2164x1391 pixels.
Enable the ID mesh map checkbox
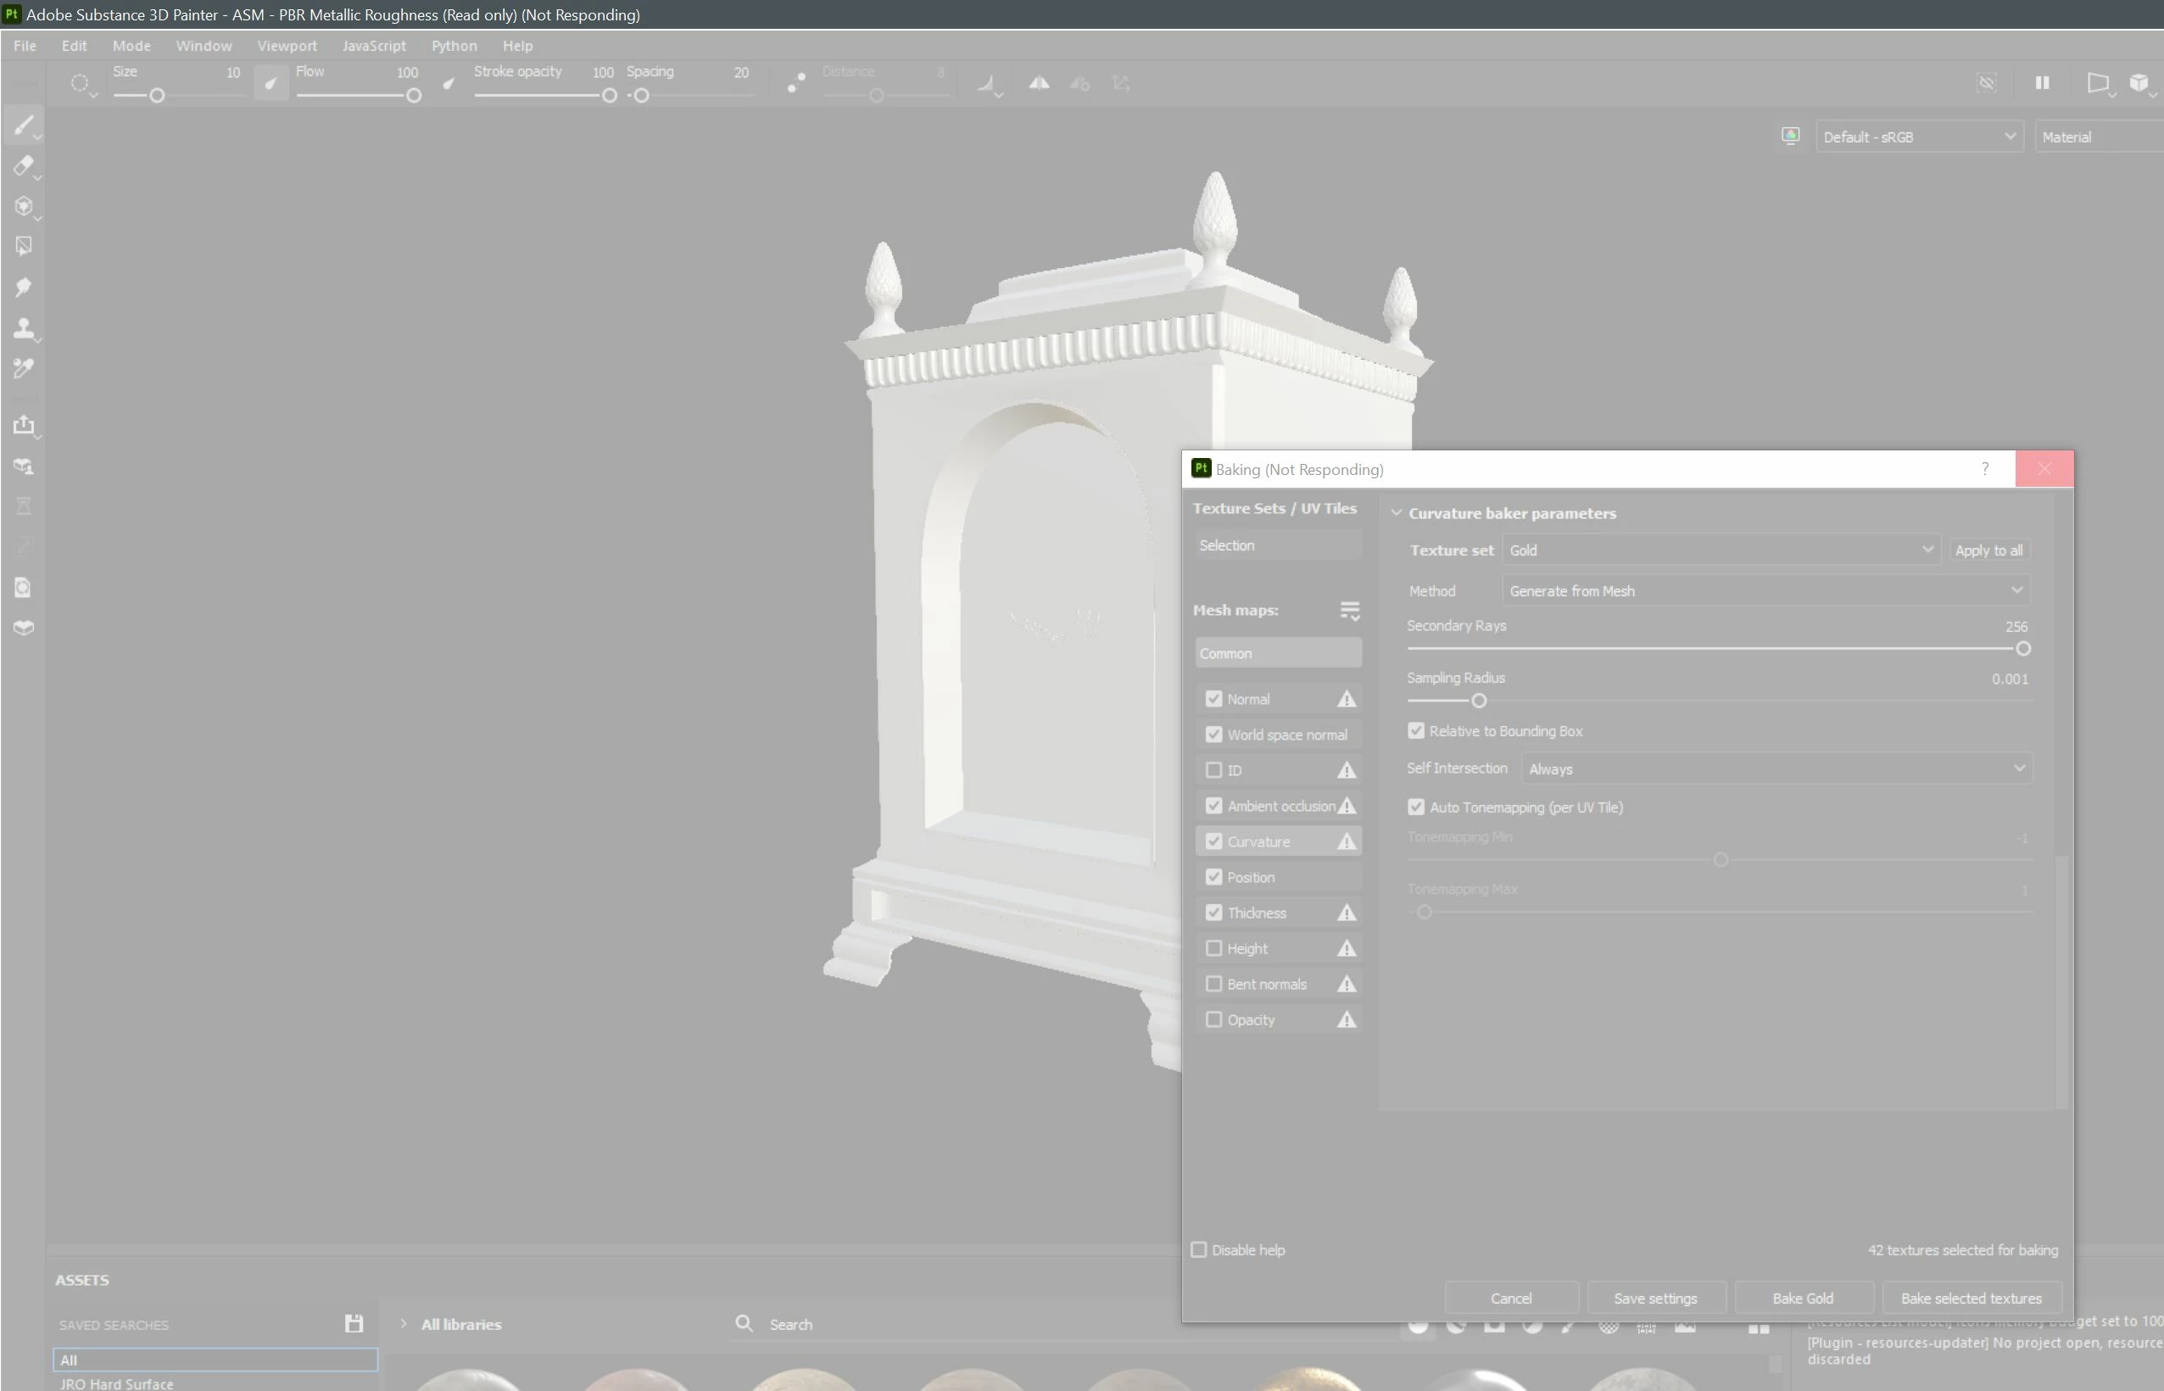pos(1213,770)
